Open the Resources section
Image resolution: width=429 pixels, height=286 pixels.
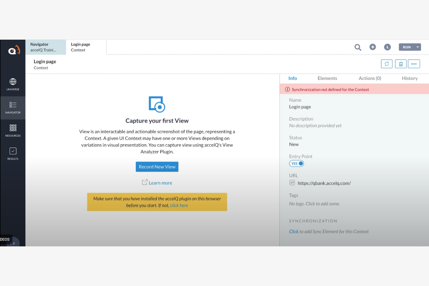click(x=13, y=131)
